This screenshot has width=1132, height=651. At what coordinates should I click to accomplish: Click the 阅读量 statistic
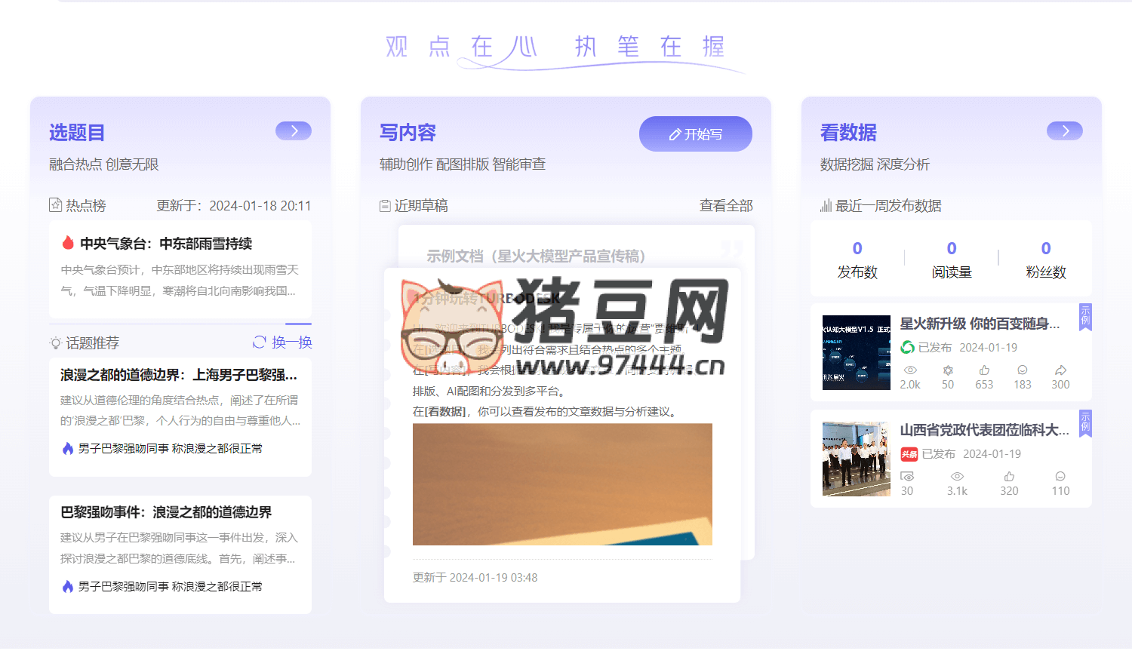[951, 259]
